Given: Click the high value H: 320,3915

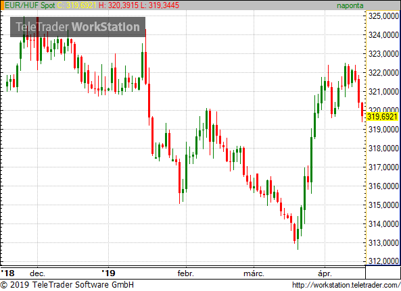Looking at the screenshot, I should pos(118,5).
